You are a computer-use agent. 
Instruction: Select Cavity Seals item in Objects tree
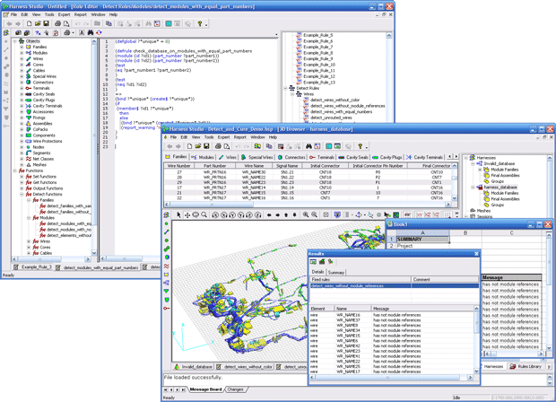point(44,94)
